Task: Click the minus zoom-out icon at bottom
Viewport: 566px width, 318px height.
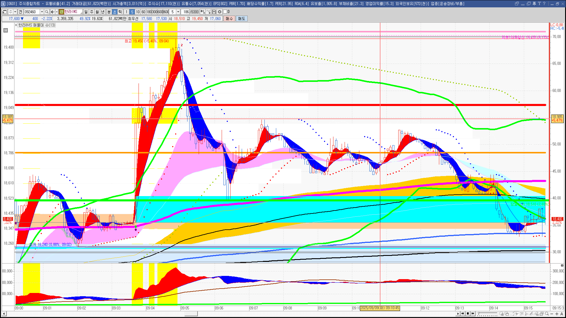Action: pos(552,314)
